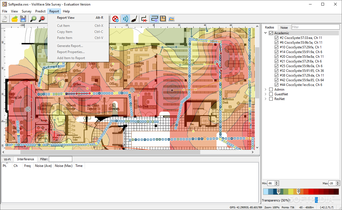Screen dimensions: 342x210
Task: Click the Save floppy disk icon
Action: [x=23, y=19]
